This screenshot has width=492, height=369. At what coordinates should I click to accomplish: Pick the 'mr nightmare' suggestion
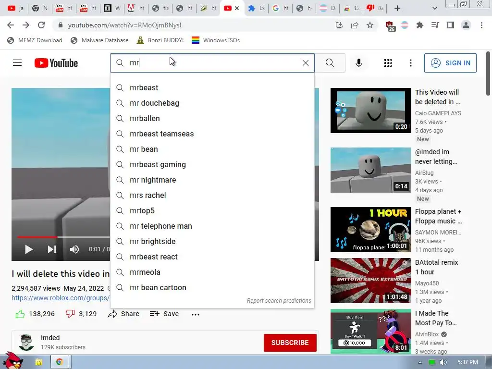pos(212,180)
